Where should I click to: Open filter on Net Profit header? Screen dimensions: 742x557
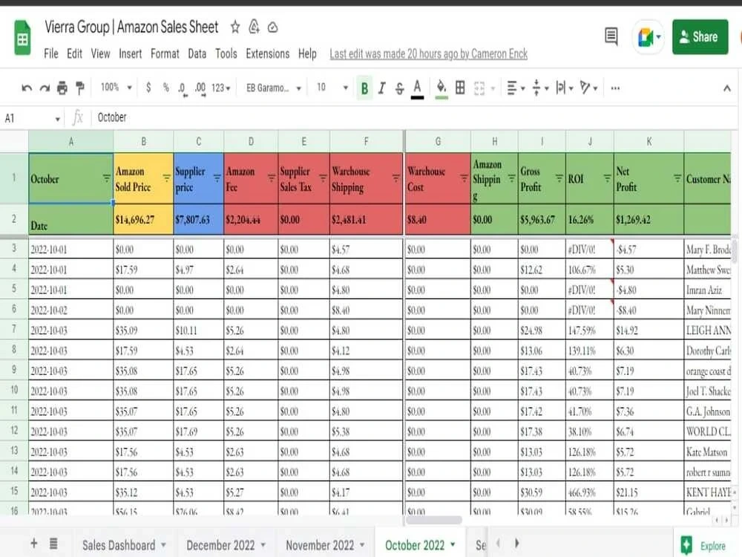point(677,178)
